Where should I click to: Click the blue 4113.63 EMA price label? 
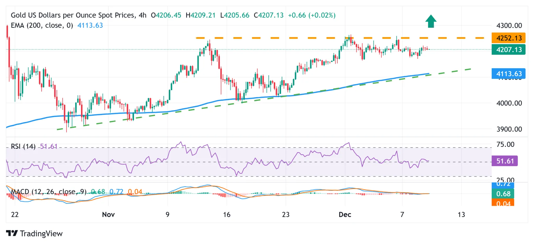pos(508,74)
